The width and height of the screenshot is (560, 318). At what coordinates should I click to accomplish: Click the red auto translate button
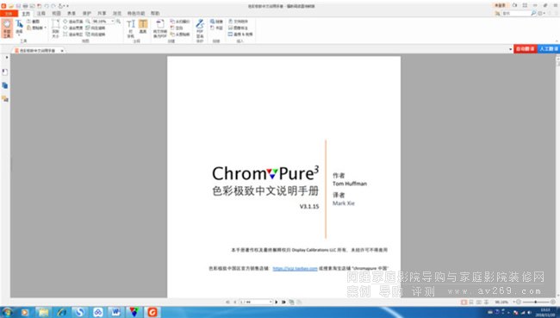point(525,49)
